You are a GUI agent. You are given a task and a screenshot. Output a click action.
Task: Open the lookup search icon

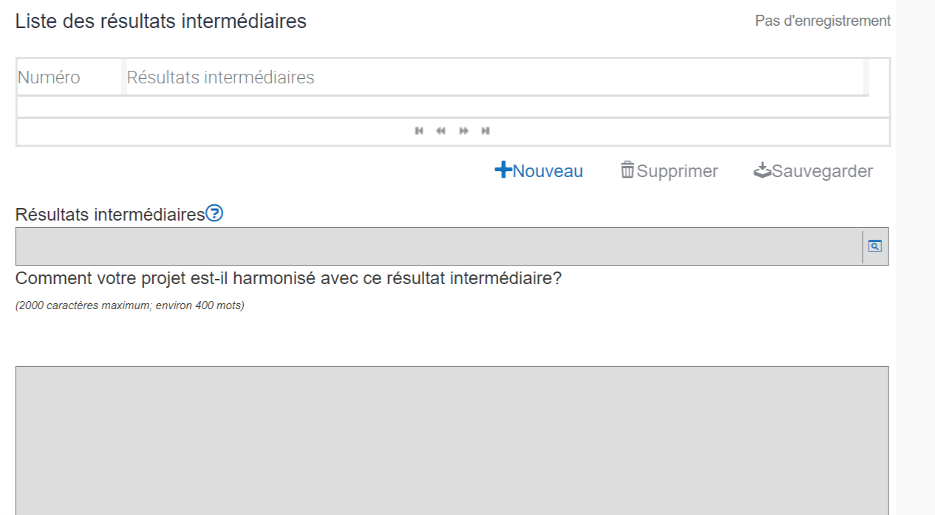coord(874,246)
